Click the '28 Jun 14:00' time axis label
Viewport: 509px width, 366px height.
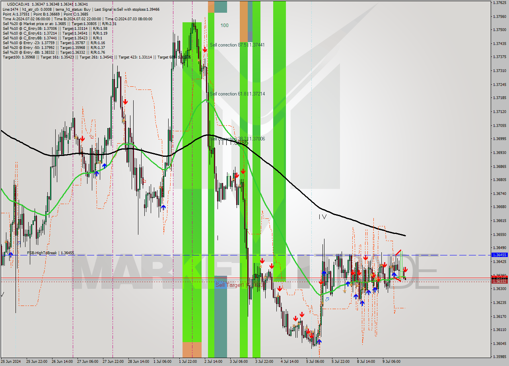click(138, 362)
